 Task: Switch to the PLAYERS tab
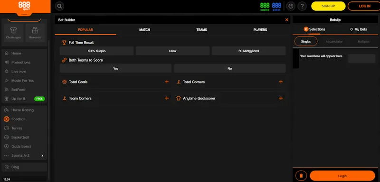[260, 30]
